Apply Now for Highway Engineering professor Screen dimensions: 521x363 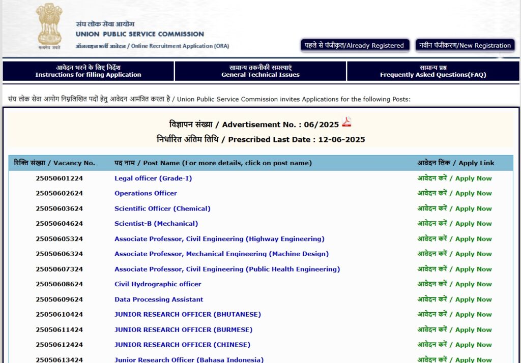click(x=454, y=239)
